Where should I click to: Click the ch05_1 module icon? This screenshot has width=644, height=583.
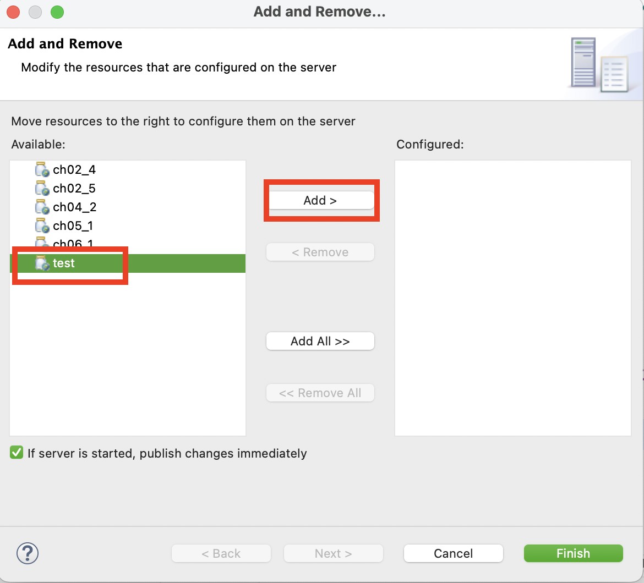coord(42,226)
